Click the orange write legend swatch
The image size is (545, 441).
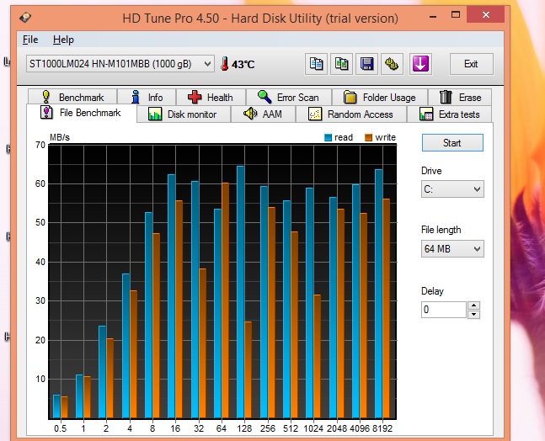(368, 137)
